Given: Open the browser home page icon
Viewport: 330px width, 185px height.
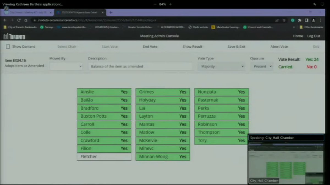Looking at the screenshot, I should click(x=26, y=20).
